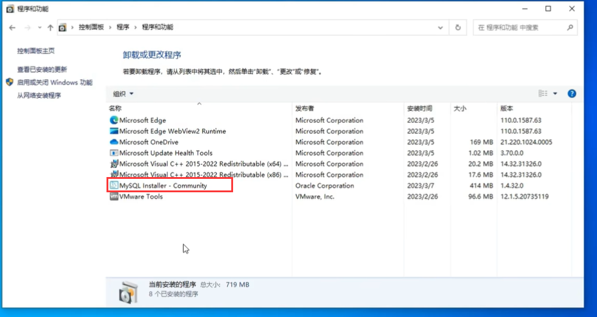Viewport: 597px width, 317px height.
Task: Click the shield icon beside Windows 功能
Action: [10, 82]
